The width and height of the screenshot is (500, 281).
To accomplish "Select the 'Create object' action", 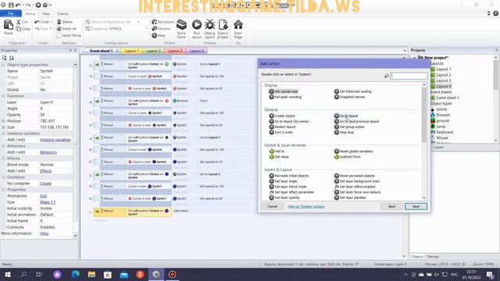I will (282, 116).
